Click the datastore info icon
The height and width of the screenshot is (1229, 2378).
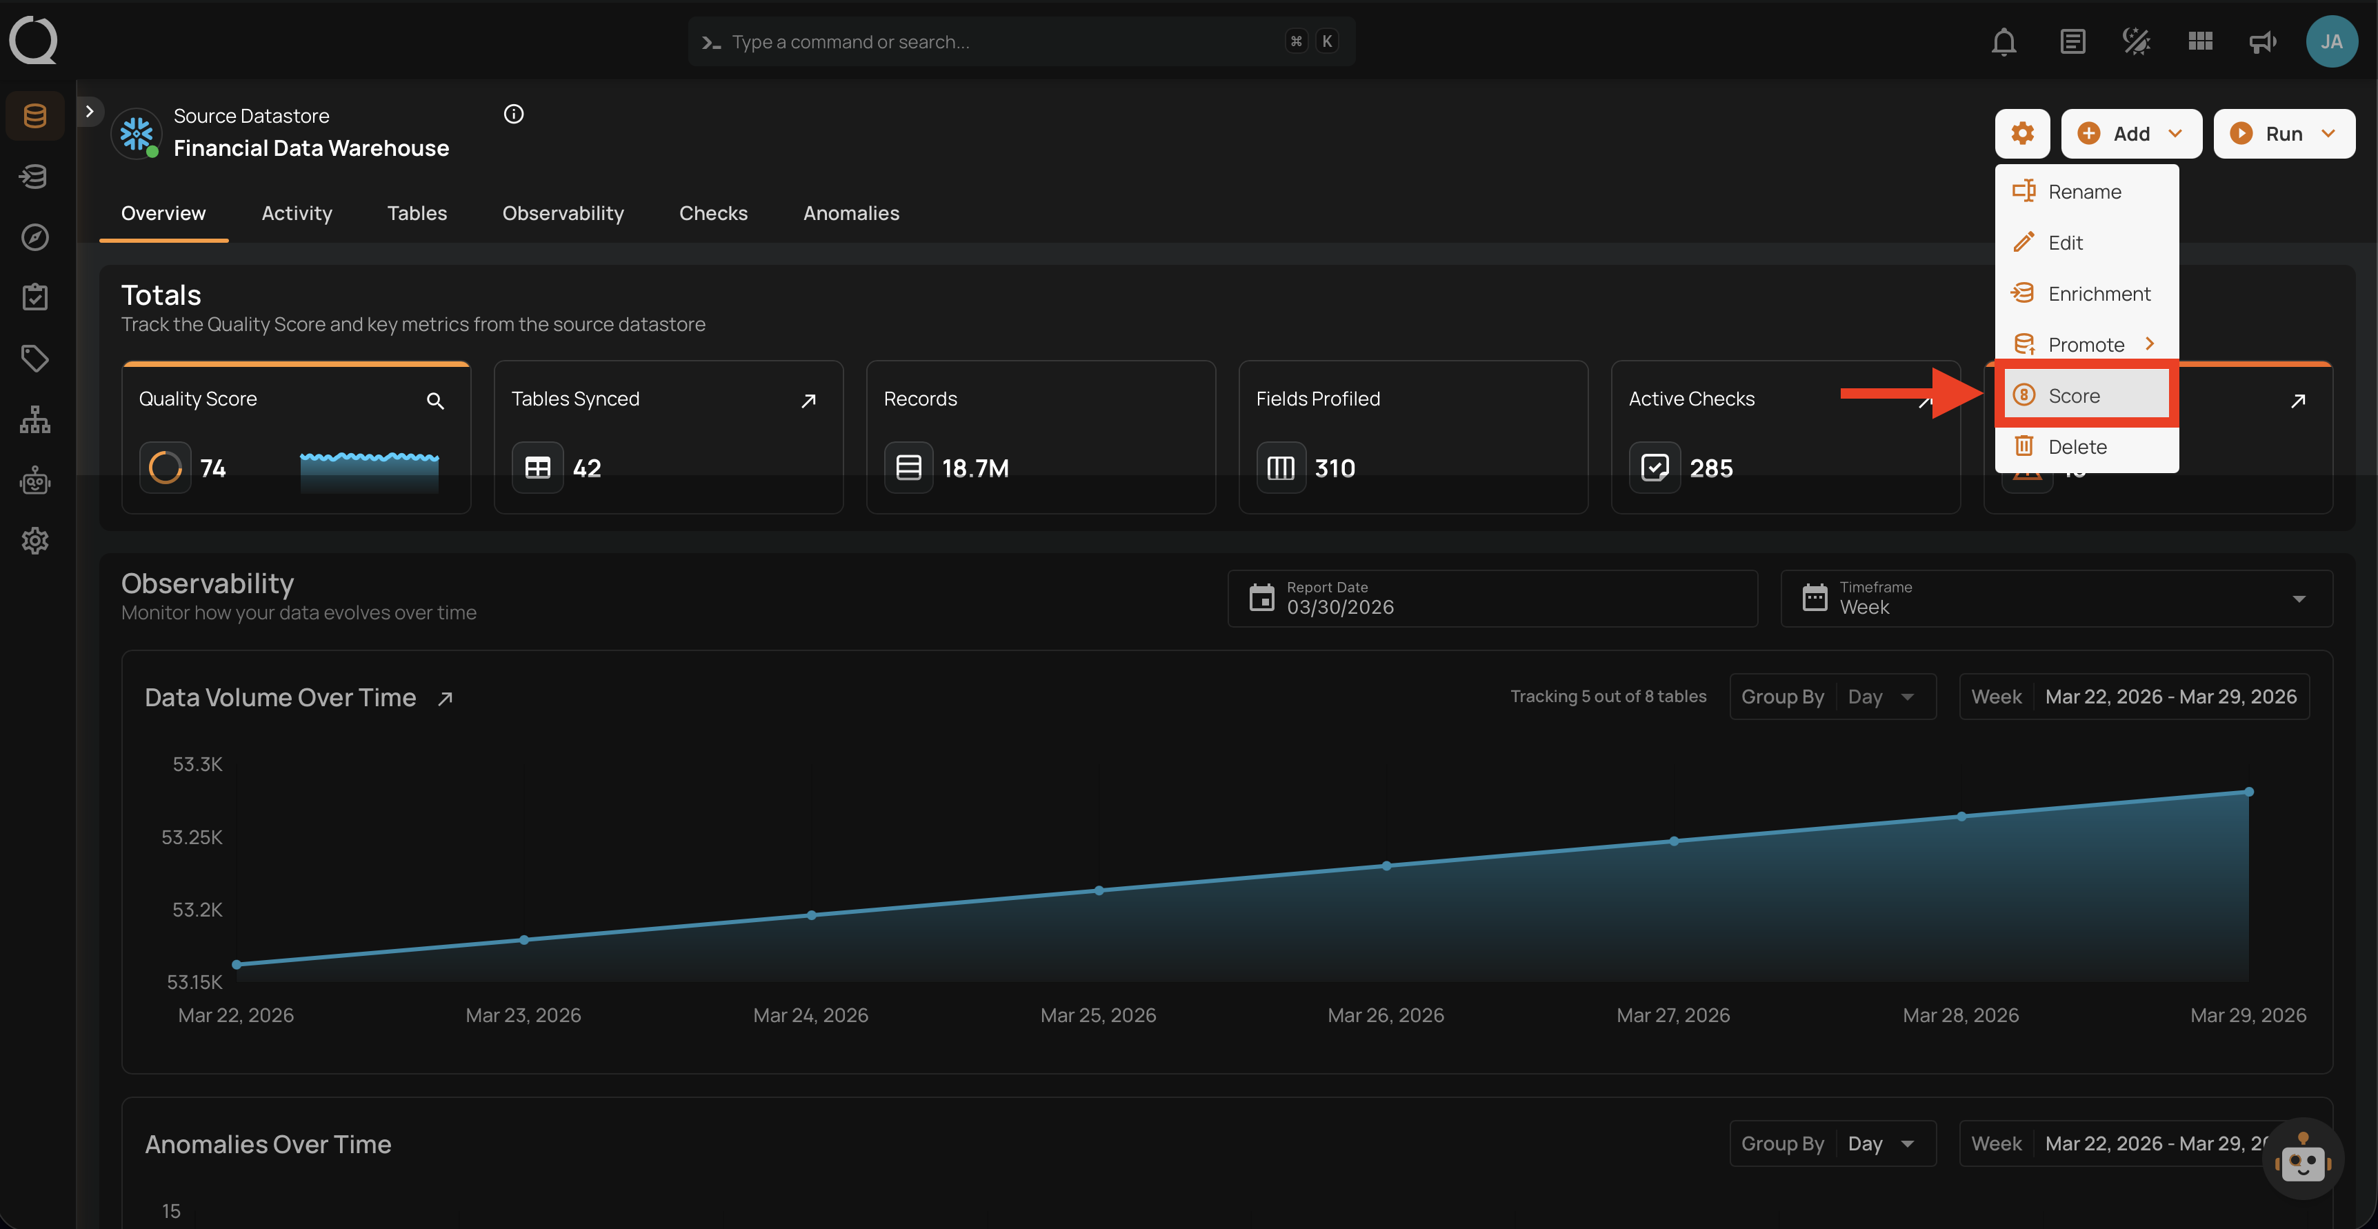[513, 114]
